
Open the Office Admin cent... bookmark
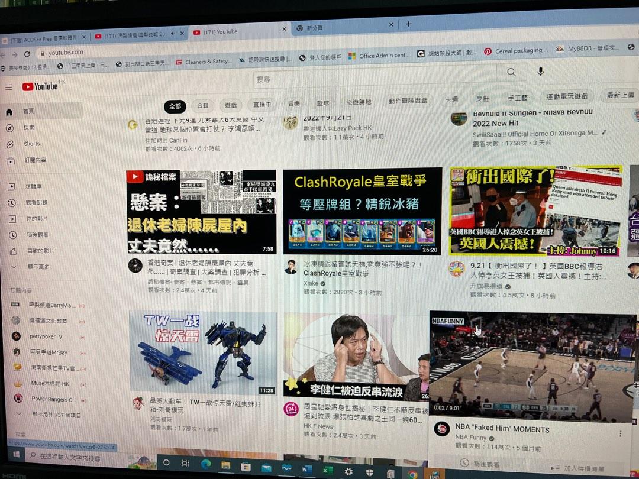(x=379, y=56)
